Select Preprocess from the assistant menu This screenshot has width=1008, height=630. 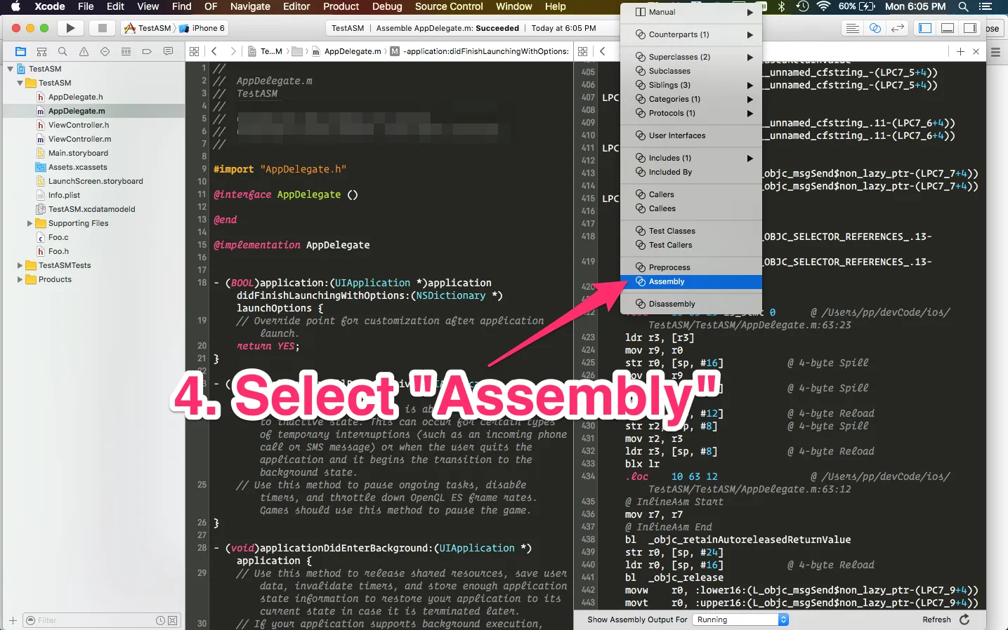click(691, 267)
